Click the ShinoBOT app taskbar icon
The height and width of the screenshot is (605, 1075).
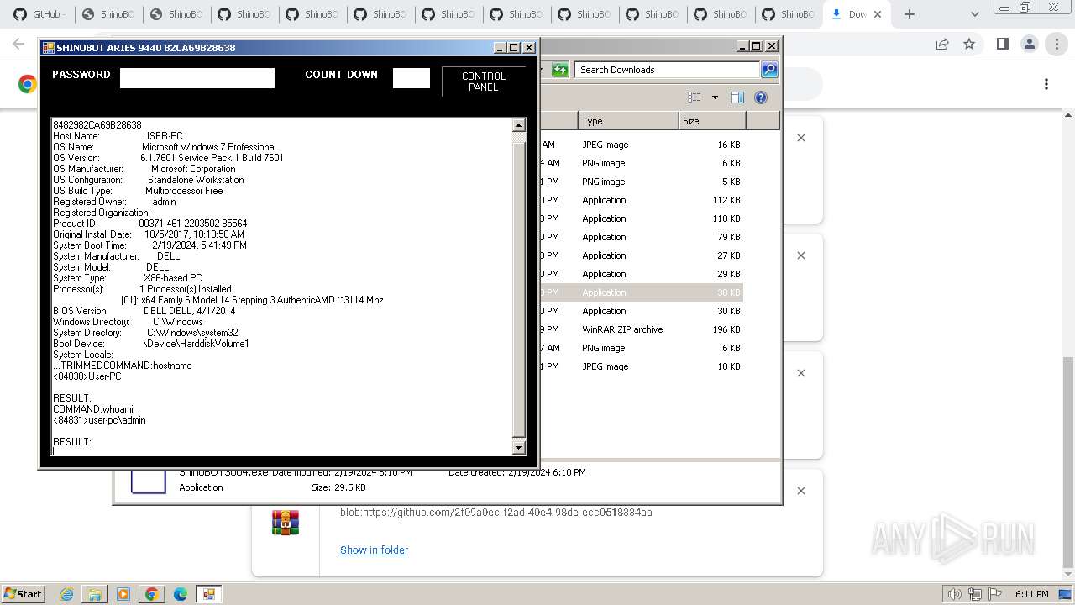point(208,594)
